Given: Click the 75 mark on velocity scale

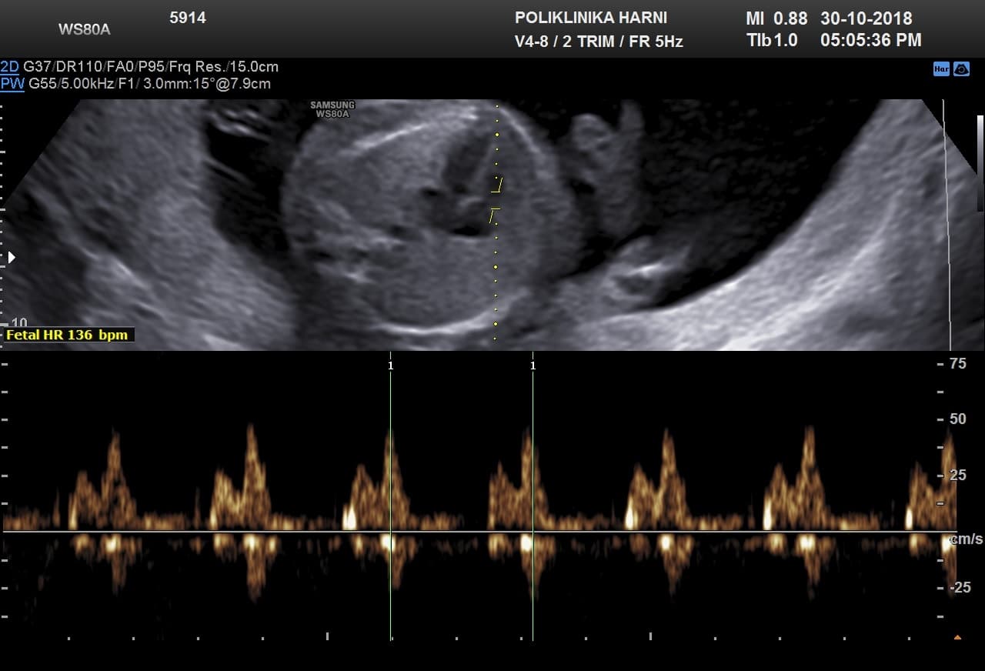Looking at the screenshot, I should (957, 364).
